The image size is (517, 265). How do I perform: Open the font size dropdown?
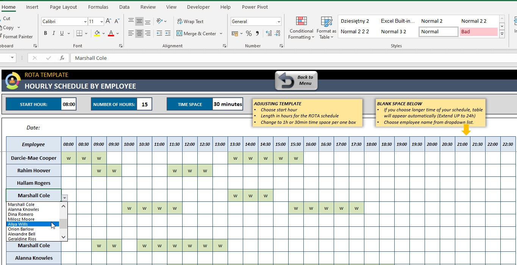click(102, 21)
